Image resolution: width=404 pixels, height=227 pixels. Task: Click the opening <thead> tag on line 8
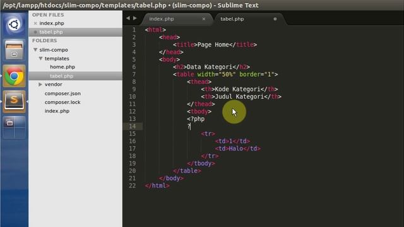click(199, 82)
